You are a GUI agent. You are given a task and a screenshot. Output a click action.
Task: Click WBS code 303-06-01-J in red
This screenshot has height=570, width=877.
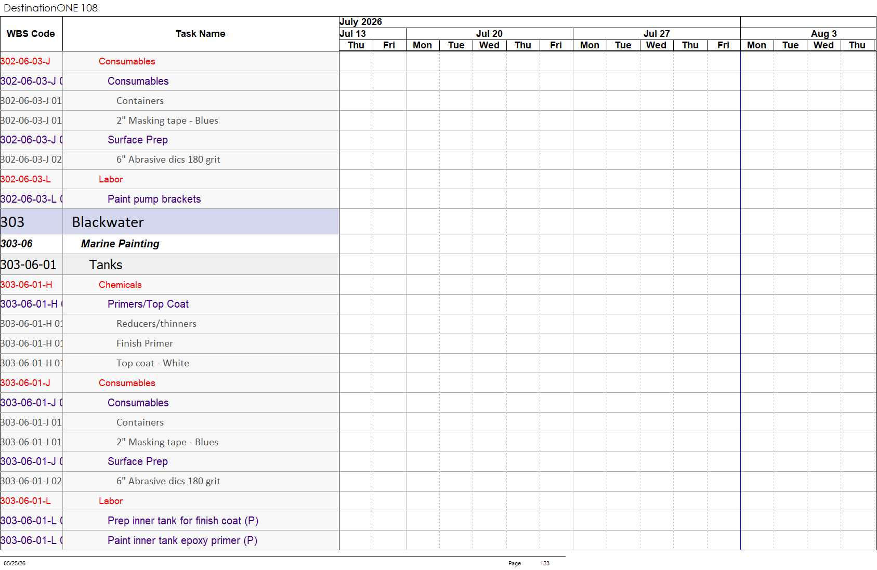coord(25,383)
